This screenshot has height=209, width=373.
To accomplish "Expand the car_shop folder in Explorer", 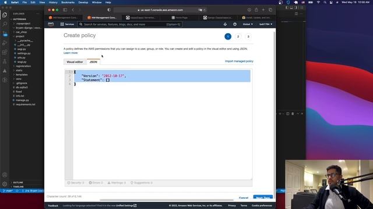I will click(21, 32).
